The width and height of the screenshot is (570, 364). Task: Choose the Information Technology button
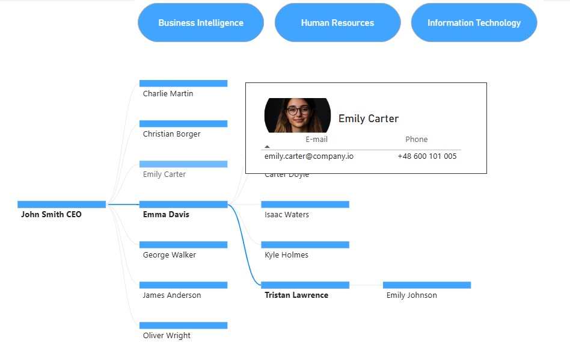tap(474, 23)
